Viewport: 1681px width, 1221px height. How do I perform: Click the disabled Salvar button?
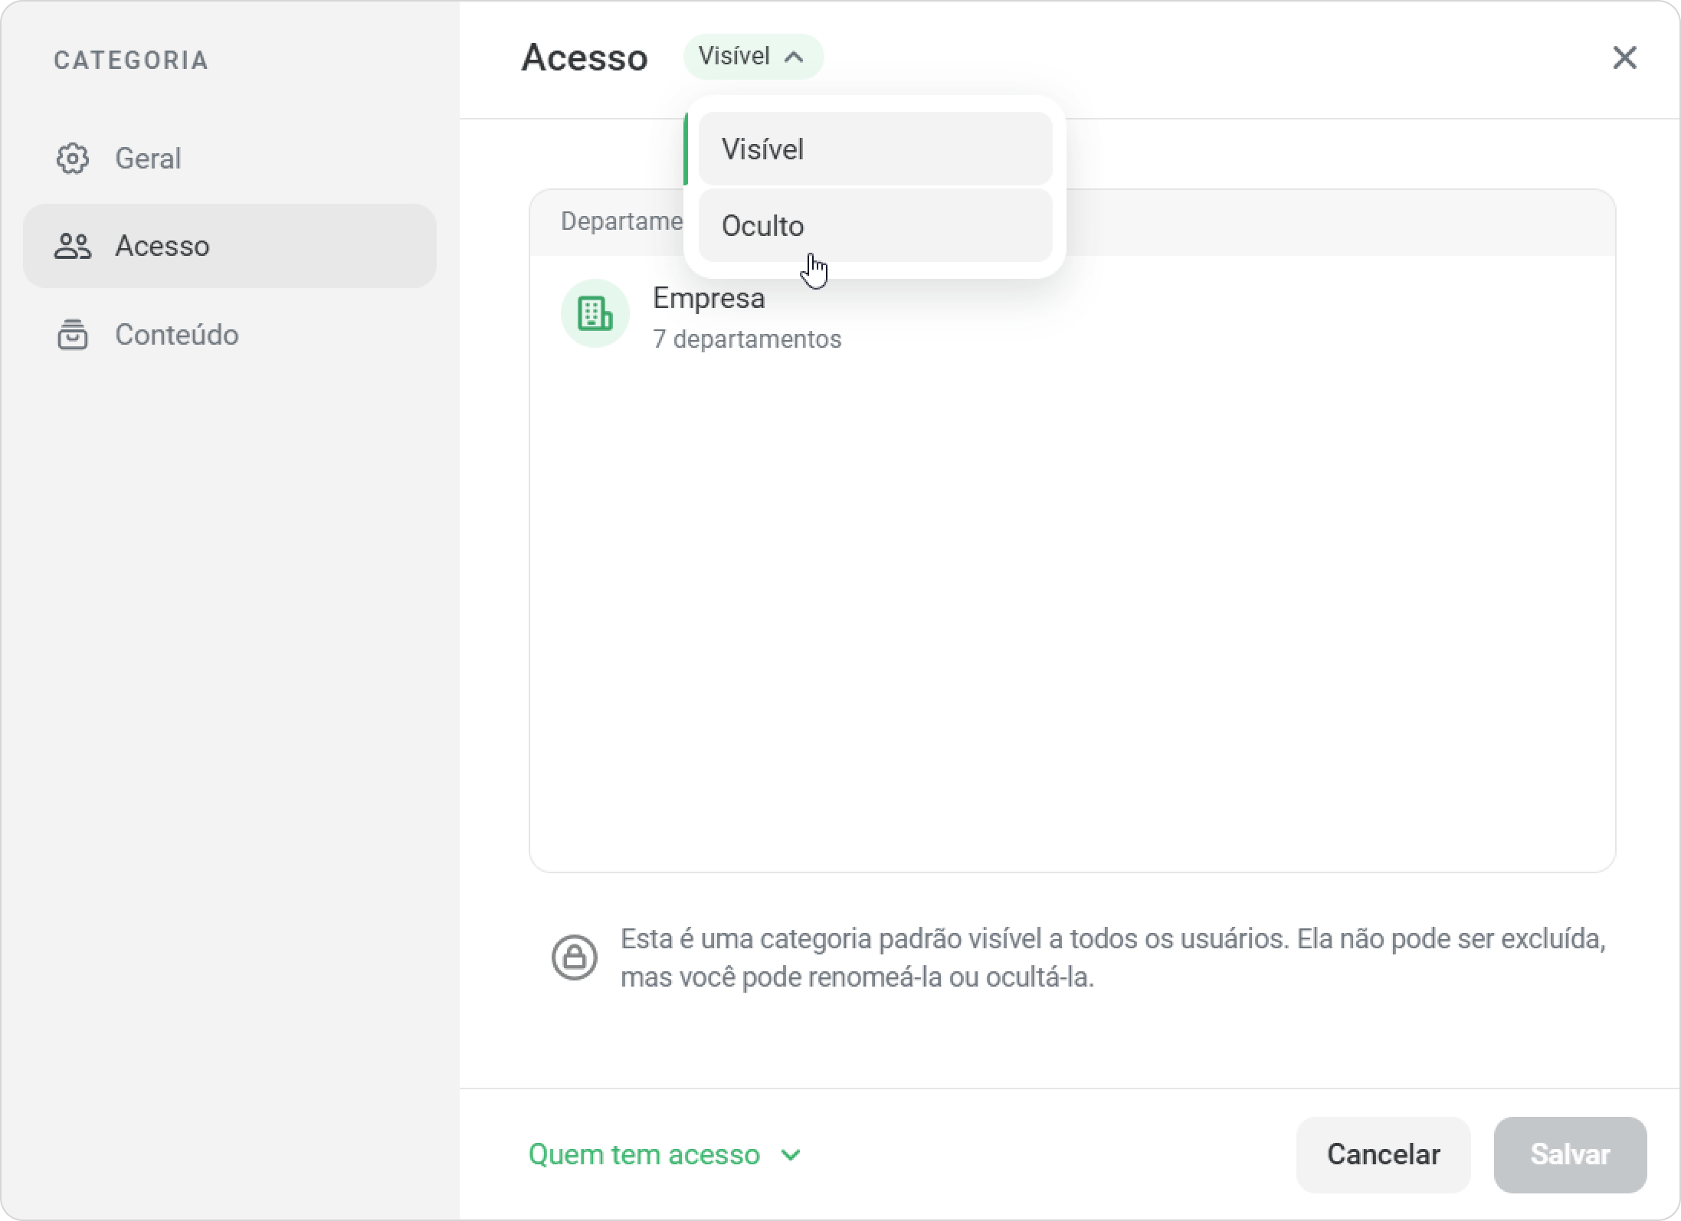(1571, 1154)
